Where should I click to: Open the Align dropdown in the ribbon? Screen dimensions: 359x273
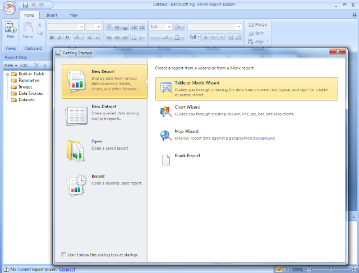[x=258, y=41]
